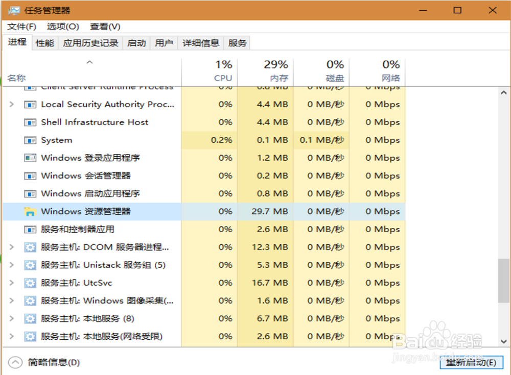
Task: Click the Windows 启动应用程序 icon
Action: pos(30,194)
